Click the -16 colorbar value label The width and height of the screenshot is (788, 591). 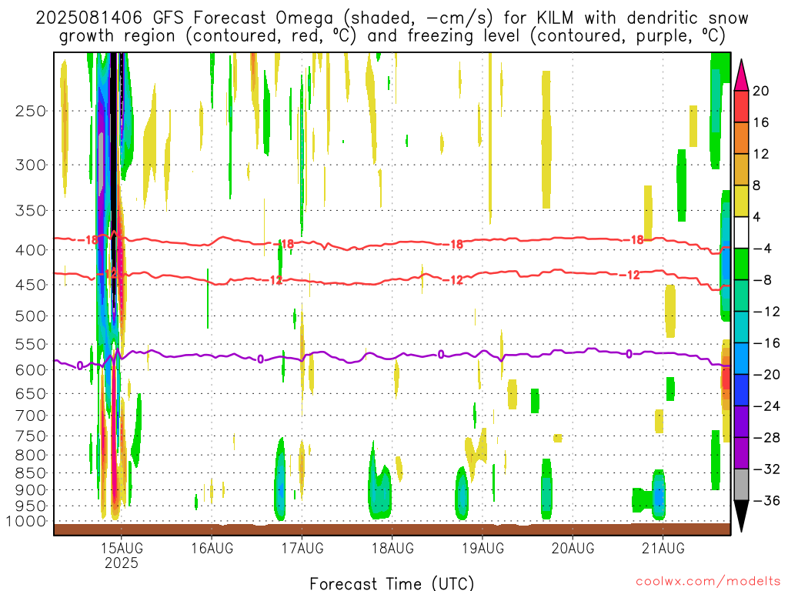coord(766,343)
